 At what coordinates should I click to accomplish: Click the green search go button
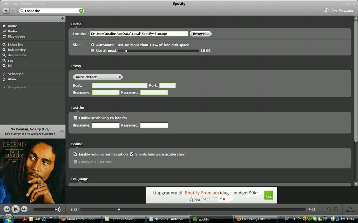[x=81, y=11]
